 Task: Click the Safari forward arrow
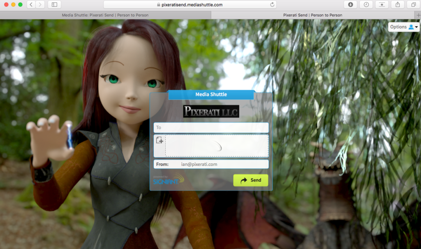click(x=40, y=5)
